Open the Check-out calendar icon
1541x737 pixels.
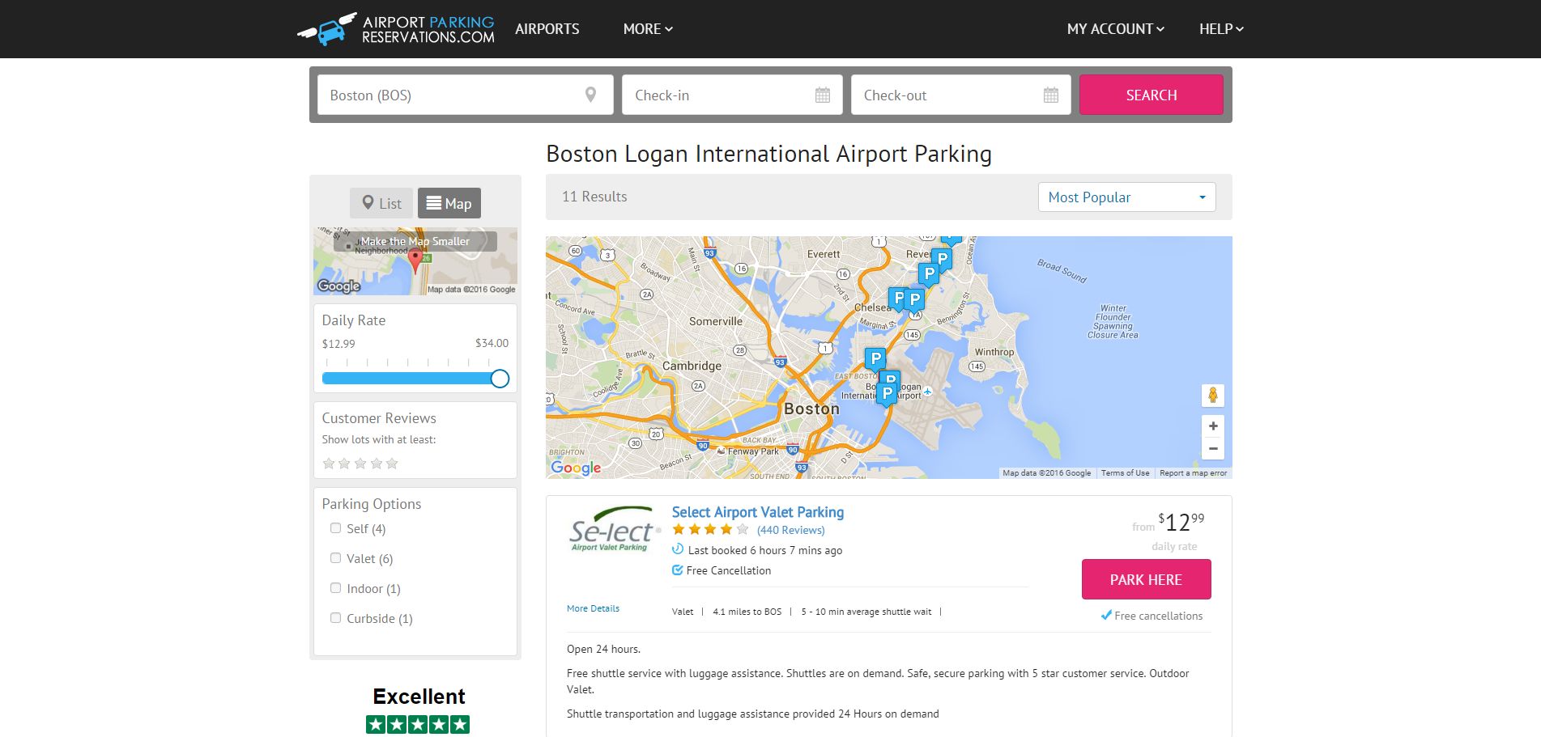pos(1050,95)
